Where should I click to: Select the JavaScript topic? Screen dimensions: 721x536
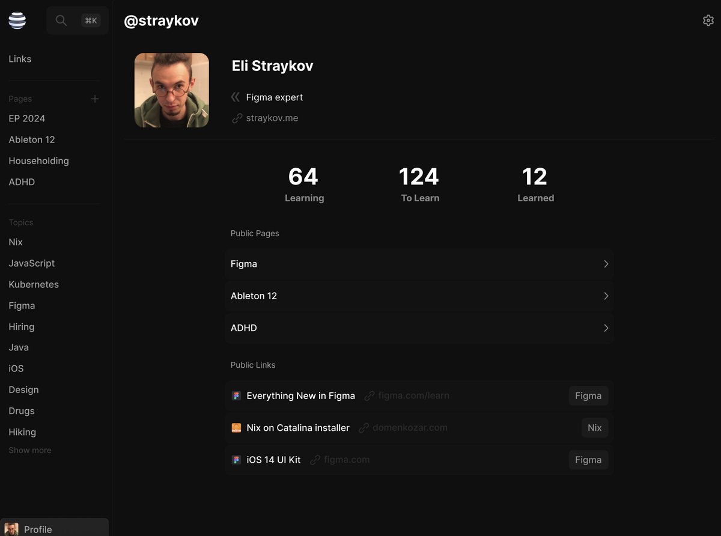(x=32, y=263)
